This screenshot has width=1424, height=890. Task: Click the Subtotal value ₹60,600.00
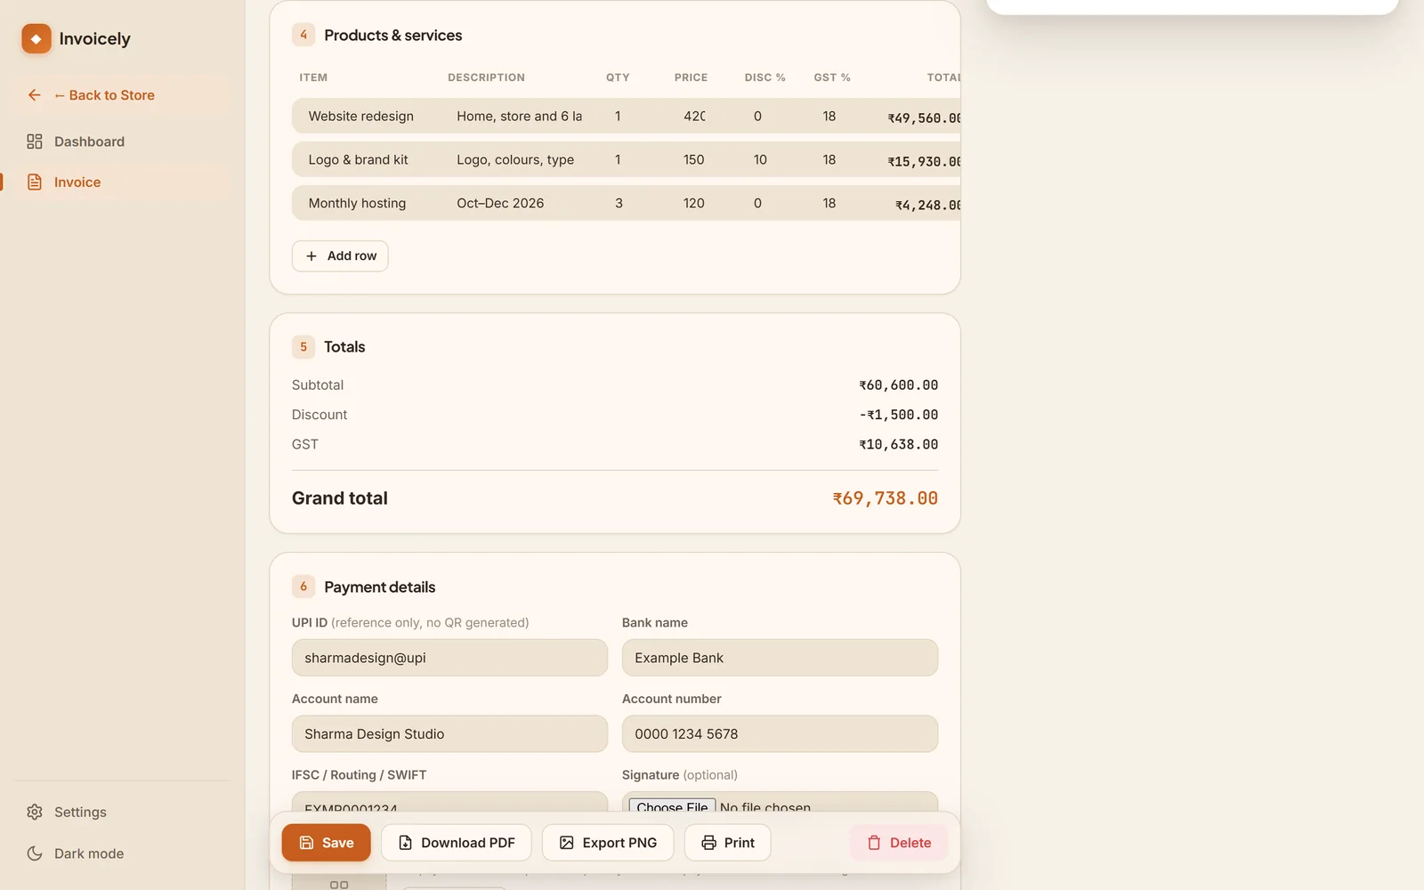coord(898,385)
